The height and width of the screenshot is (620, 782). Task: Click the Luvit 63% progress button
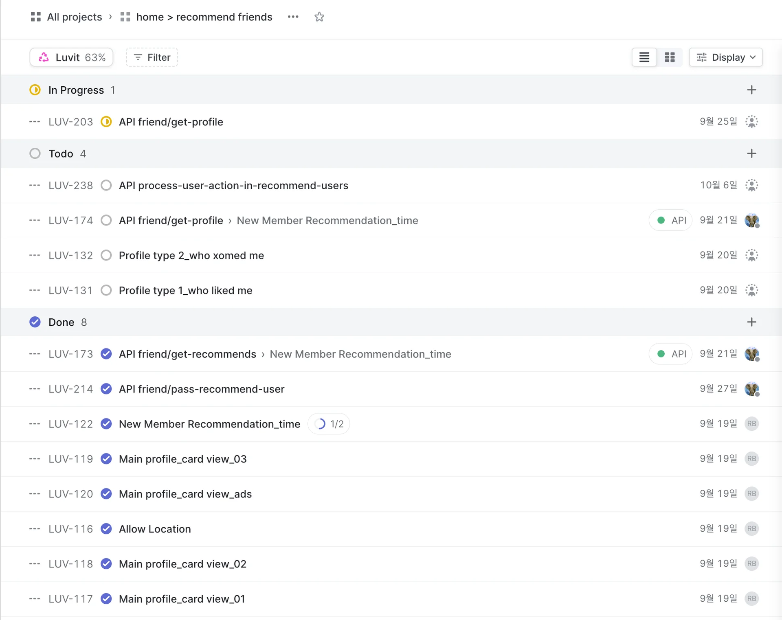[72, 57]
